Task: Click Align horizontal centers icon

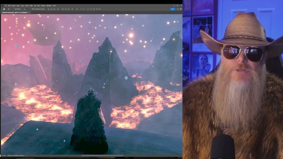Action: pos(51,9)
